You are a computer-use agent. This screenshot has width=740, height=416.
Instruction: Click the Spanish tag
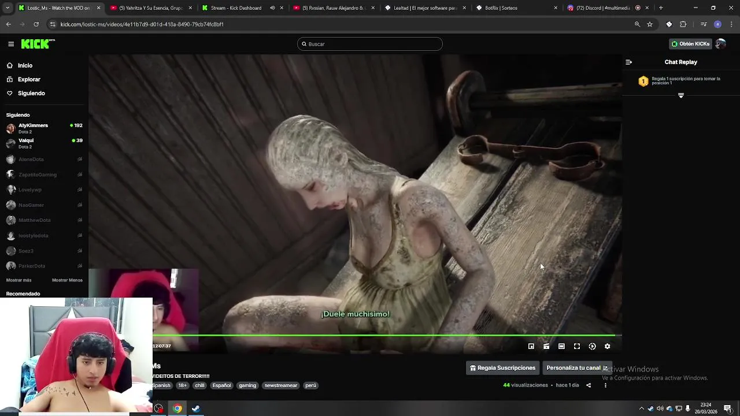161,385
